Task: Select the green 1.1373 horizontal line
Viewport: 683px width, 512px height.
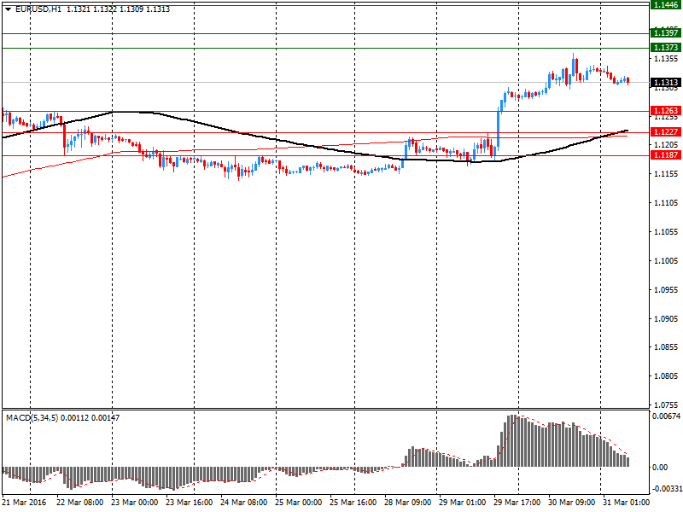Action: (325, 48)
